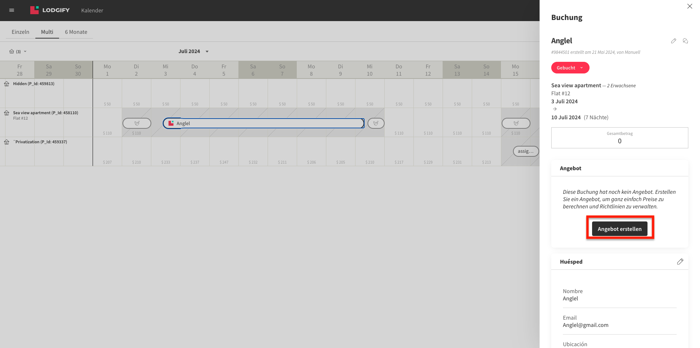Click $247 price in Privatization row
This screenshot has height=348, width=700.
[224, 162]
